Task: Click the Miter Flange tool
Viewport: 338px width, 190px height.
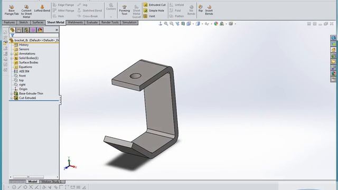Action: [x=63, y=11]
